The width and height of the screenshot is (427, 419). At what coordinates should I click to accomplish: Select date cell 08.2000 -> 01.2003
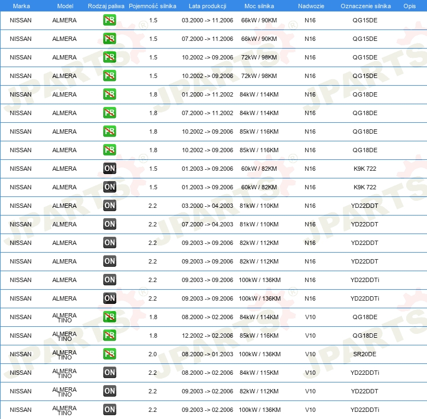click(207, 354)
